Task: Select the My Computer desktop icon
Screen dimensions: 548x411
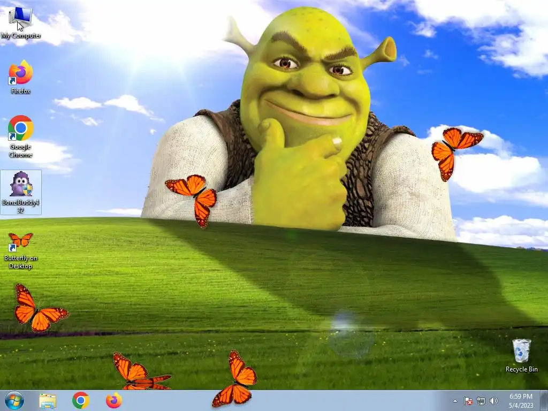Action: (x=21, y=22)
